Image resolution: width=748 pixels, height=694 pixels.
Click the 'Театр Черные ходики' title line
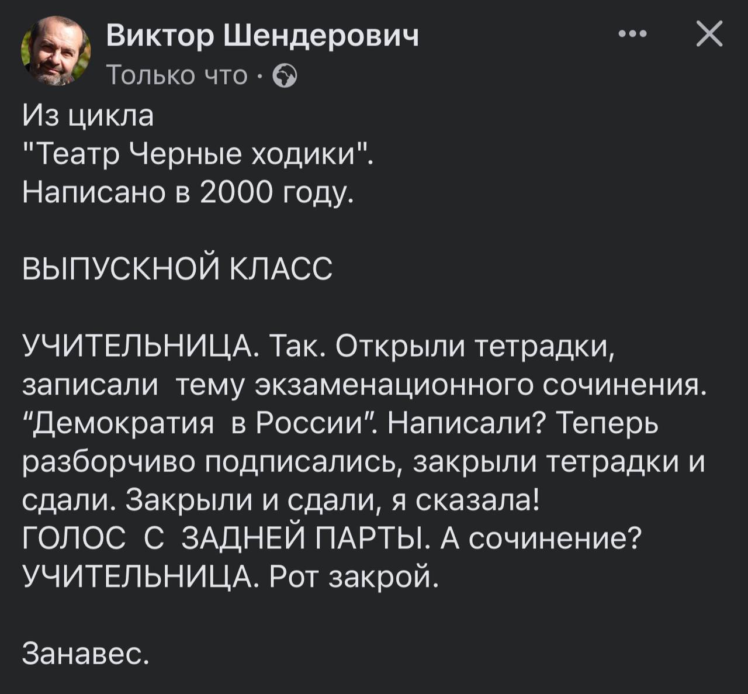click(x=197, y=156)
